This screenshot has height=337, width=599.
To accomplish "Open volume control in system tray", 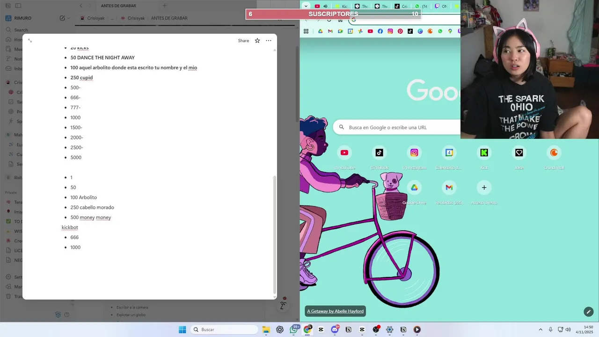I will [x=568, y=330].
